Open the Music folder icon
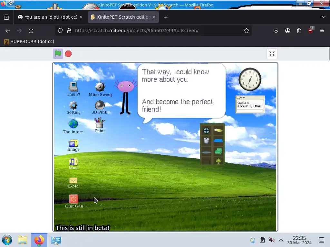The image size is (330, 247). [x=73, y=164]
